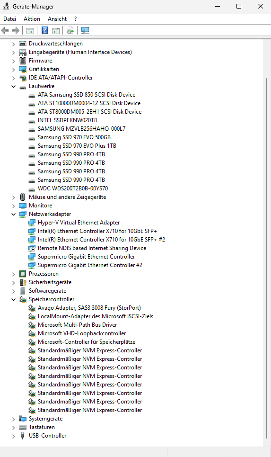
Task: Select Microsoft-Controller für Speicherplätze
Action: (x=87, y=342)
